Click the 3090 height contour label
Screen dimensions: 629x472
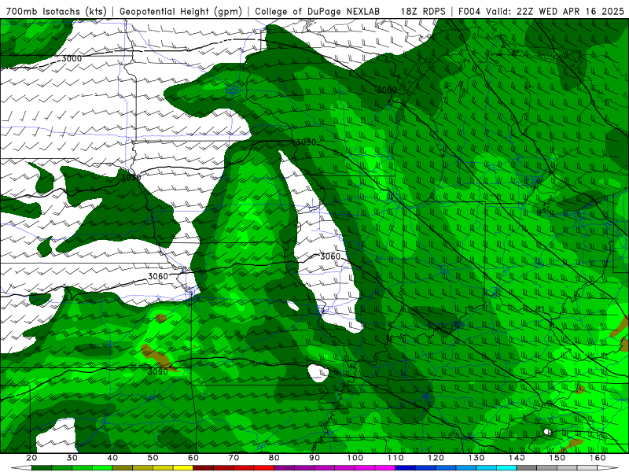pyautogui.click(x=158, y=371)
